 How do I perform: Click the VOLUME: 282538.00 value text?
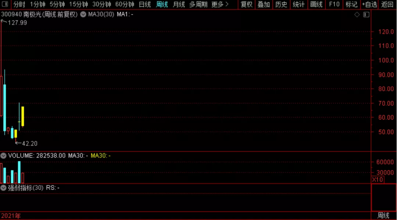point(37,155)
